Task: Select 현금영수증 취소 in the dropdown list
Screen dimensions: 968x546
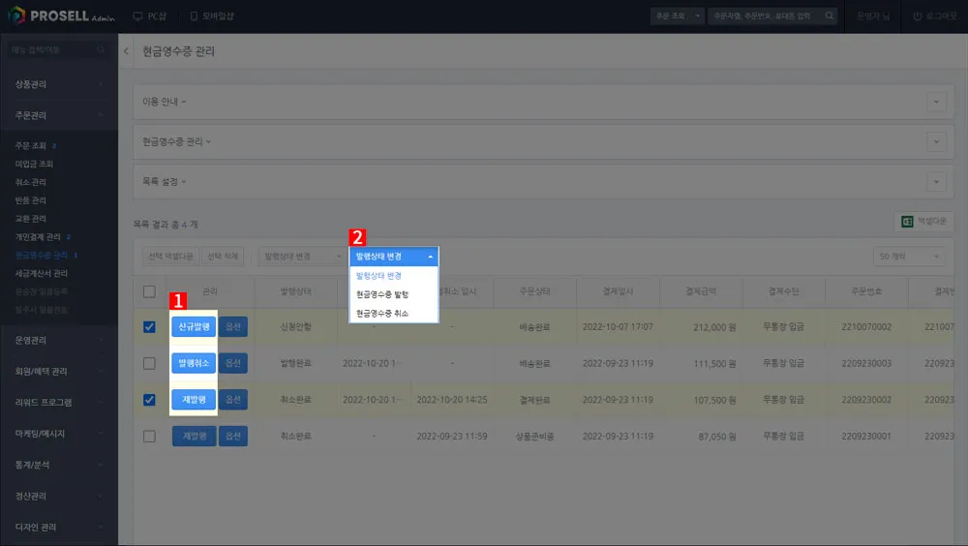Action: point(394,313)
